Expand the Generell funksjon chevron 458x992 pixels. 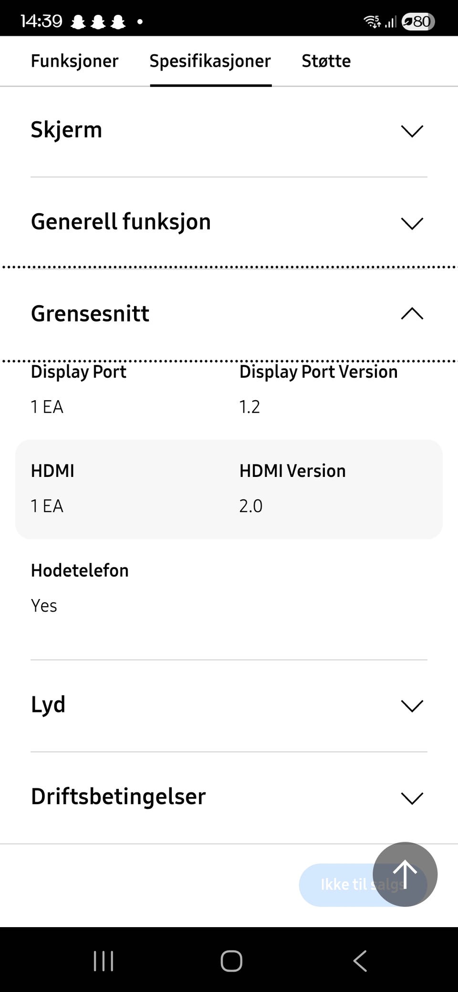(x=412, y=223)
